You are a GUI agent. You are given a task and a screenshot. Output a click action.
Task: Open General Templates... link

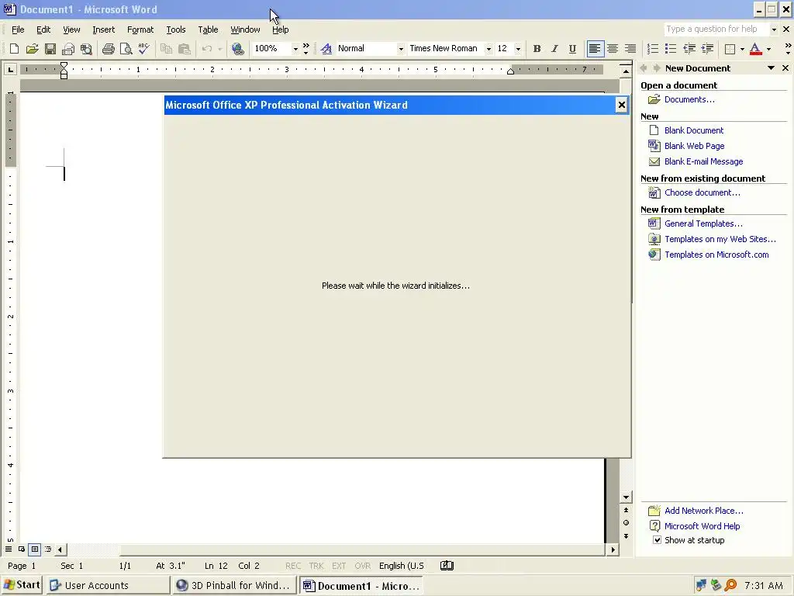(703, 223)
